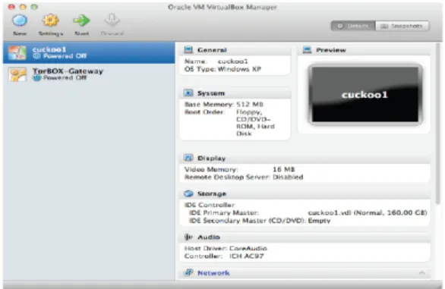The image size is (445, 289).
Task: Switch to the Snapshots tab
Action: click(402, 26)
